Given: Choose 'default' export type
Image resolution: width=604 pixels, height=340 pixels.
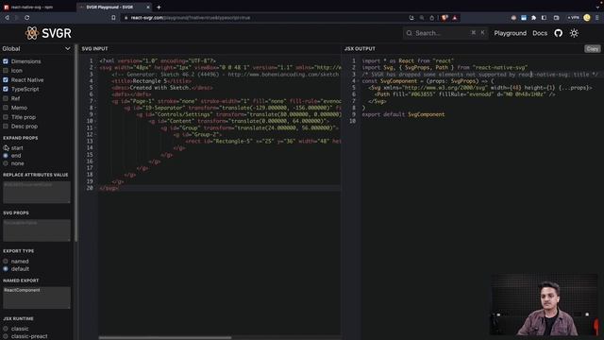Looking at the screenshot, I should pyautogui.click(x=6, y=269).
